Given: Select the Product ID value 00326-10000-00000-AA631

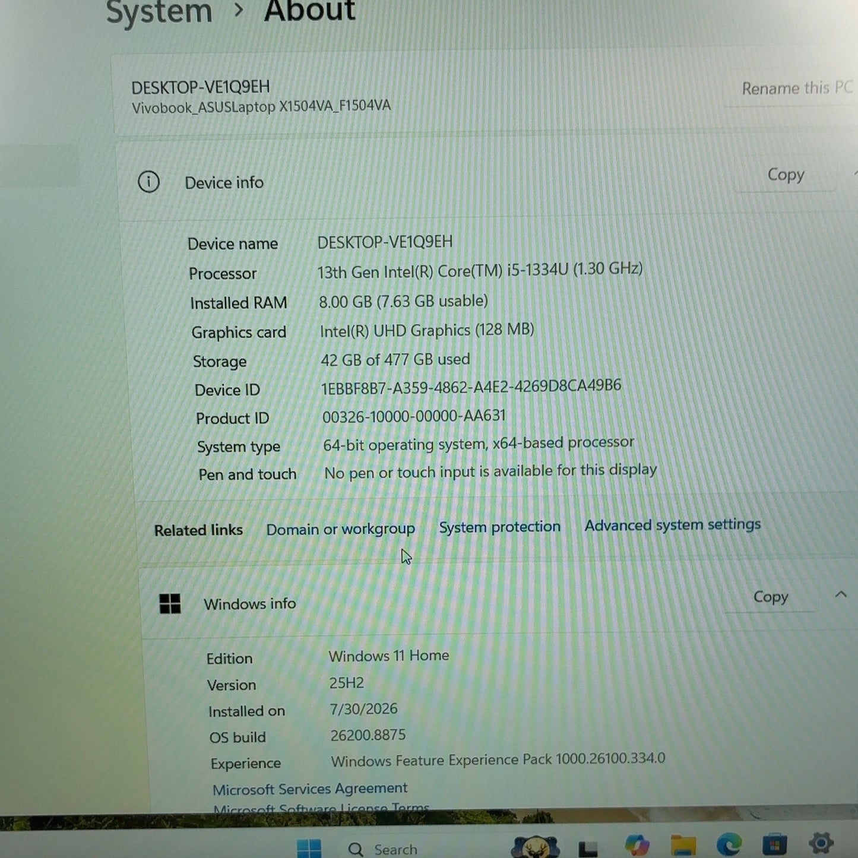Looking at the screenshot, I should [x=414, y=416].
